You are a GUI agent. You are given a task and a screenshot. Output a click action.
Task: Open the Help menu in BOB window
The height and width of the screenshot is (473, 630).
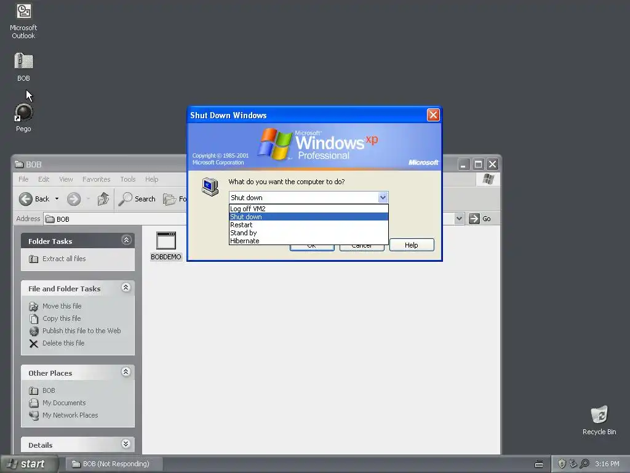pos(151,179)
